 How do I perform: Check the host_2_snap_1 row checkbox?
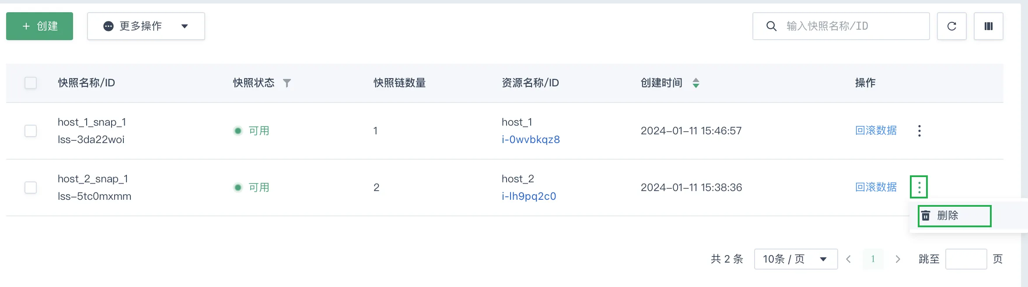[31, 188]
